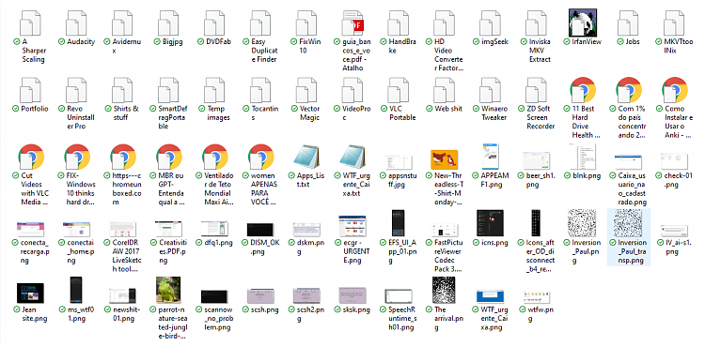Select the ecgr - URGENTE.png thumbnail
This screenshot has width=705, height=346.
352,226
